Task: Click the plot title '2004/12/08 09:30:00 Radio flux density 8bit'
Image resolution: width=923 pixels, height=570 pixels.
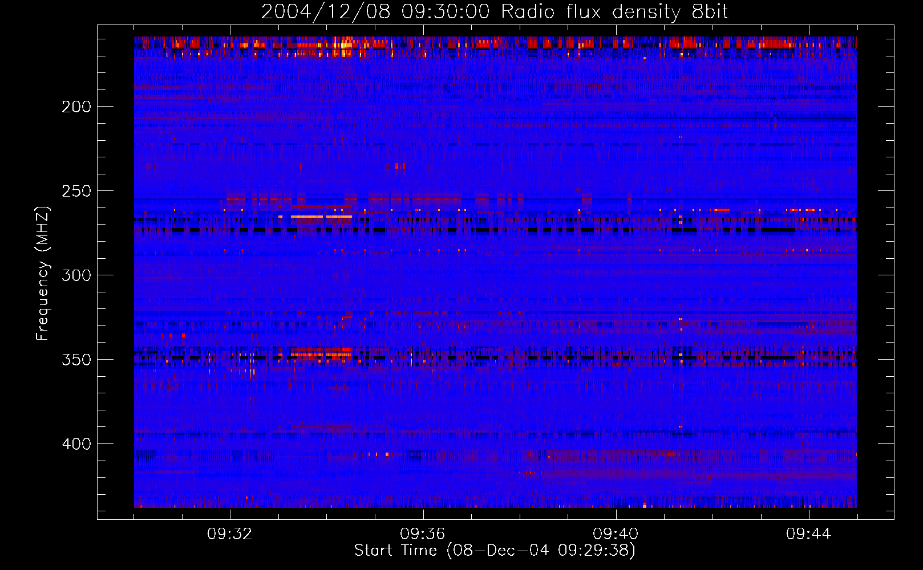Action: 495,11
